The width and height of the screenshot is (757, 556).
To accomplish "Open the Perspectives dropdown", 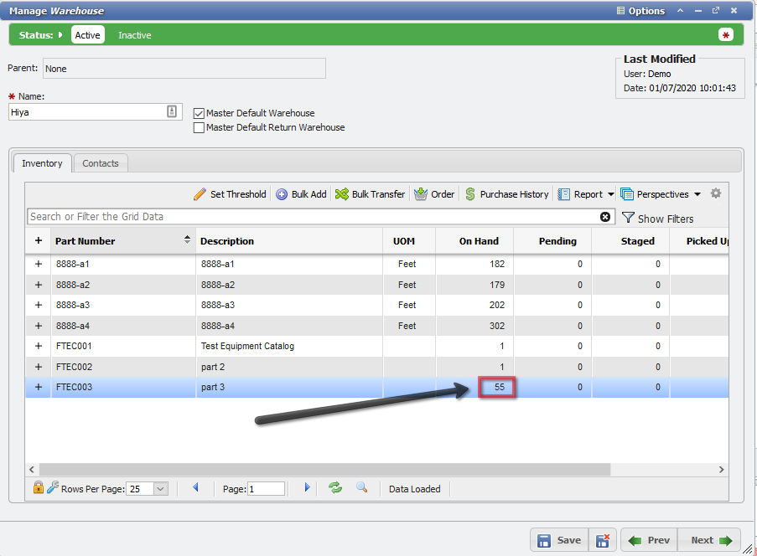I will pyautogui.click(x=662, y=193).
